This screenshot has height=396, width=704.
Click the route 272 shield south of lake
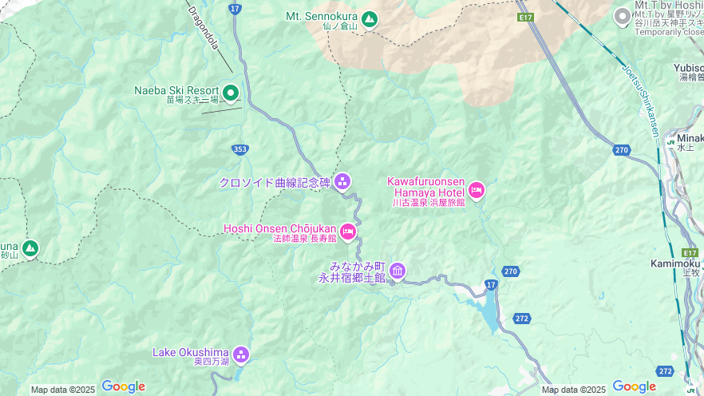(x=521, y=319)
